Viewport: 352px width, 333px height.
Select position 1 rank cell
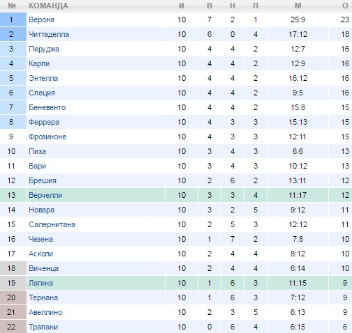tap(13, 20)
